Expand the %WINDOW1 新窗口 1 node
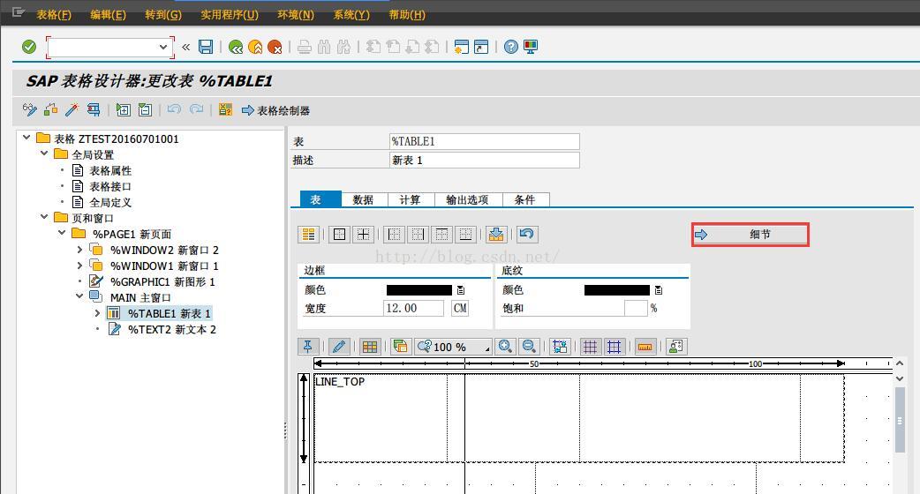The width and height of the screenshot is (920, 494). (x=79, y=266)
